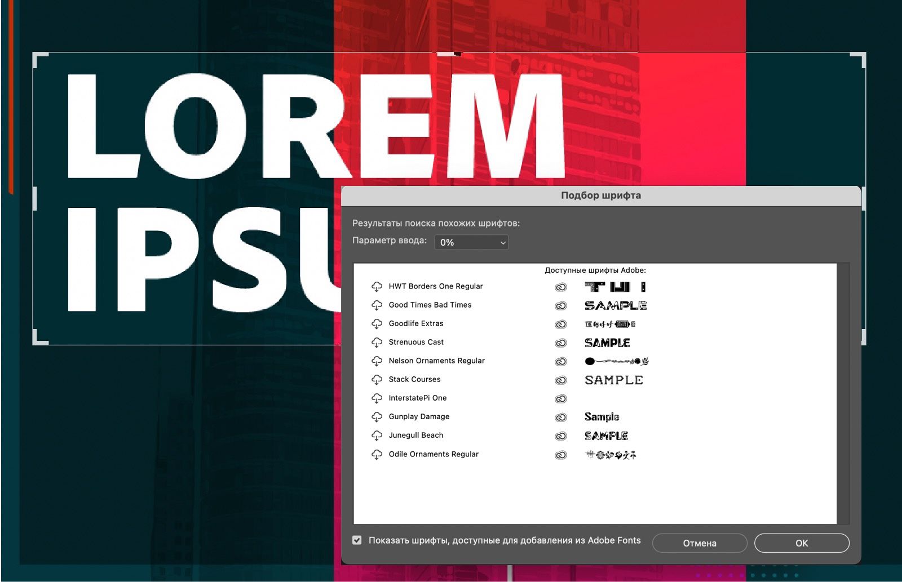Image resolution: width=902 pixels, height=582 pixels.
Task: Uncheck show fonts available from Adobe Fonts
Action: (357, 540)
